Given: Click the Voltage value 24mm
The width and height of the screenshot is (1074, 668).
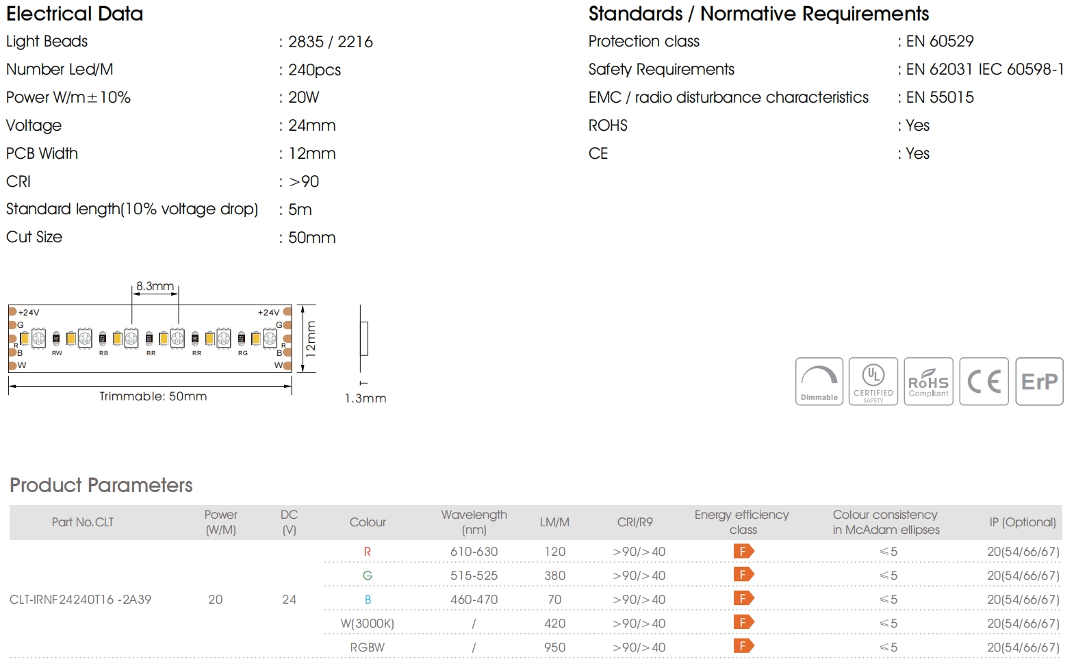Looking at the screenshot, I should (312, 125).
